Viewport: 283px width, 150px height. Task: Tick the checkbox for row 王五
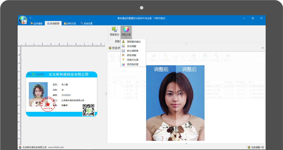116,94
